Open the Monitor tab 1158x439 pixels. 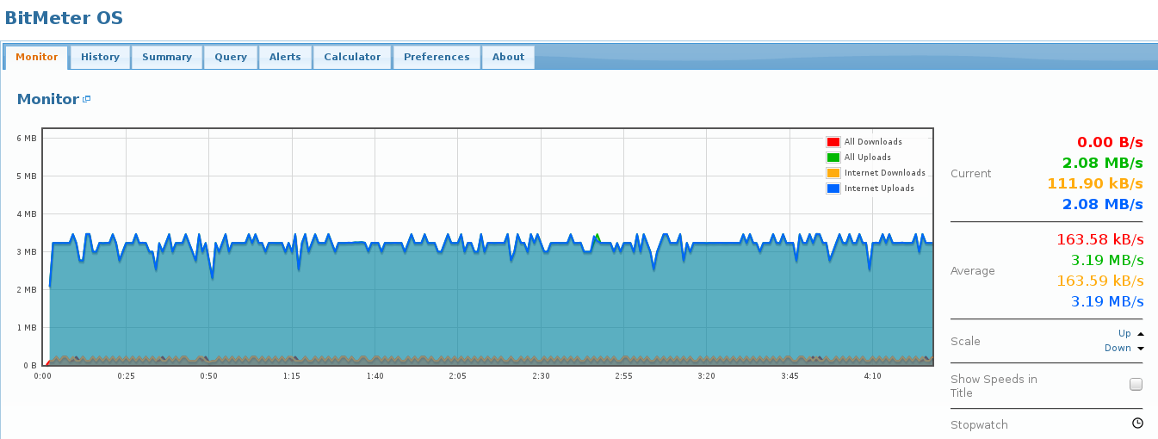point(37,58)
